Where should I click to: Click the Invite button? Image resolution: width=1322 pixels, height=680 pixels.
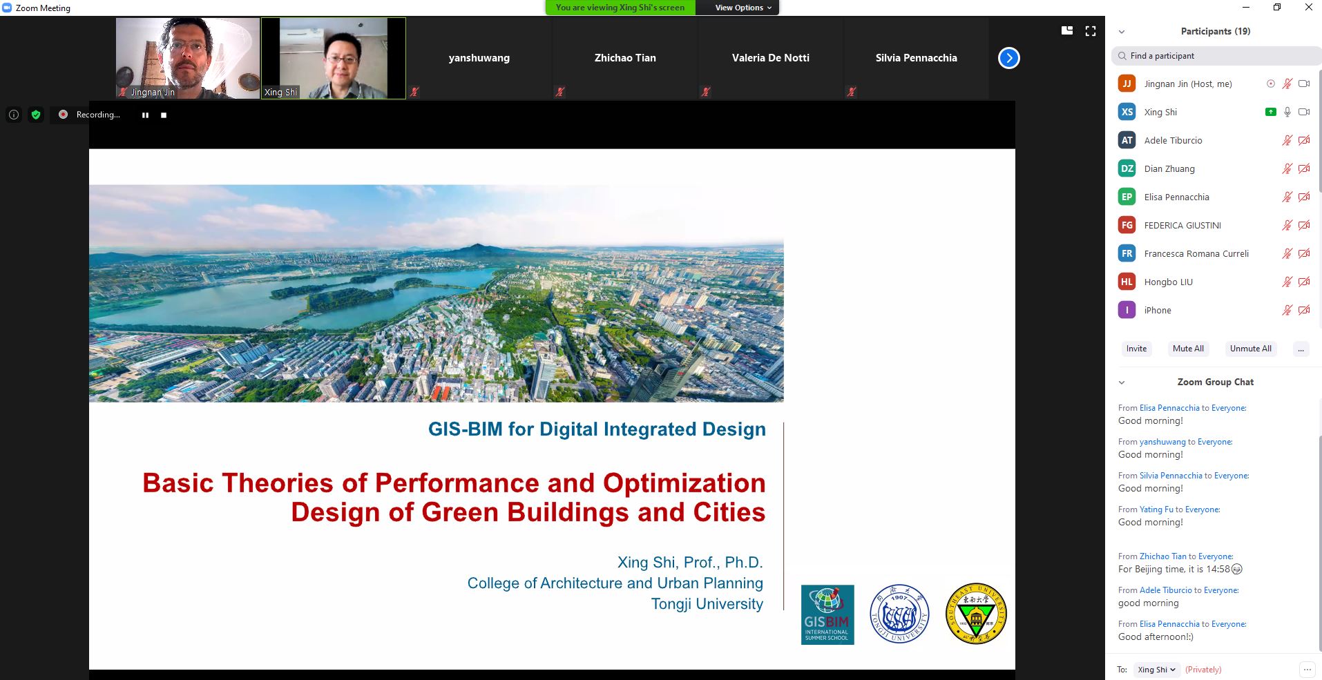[x=1136, y=349]
